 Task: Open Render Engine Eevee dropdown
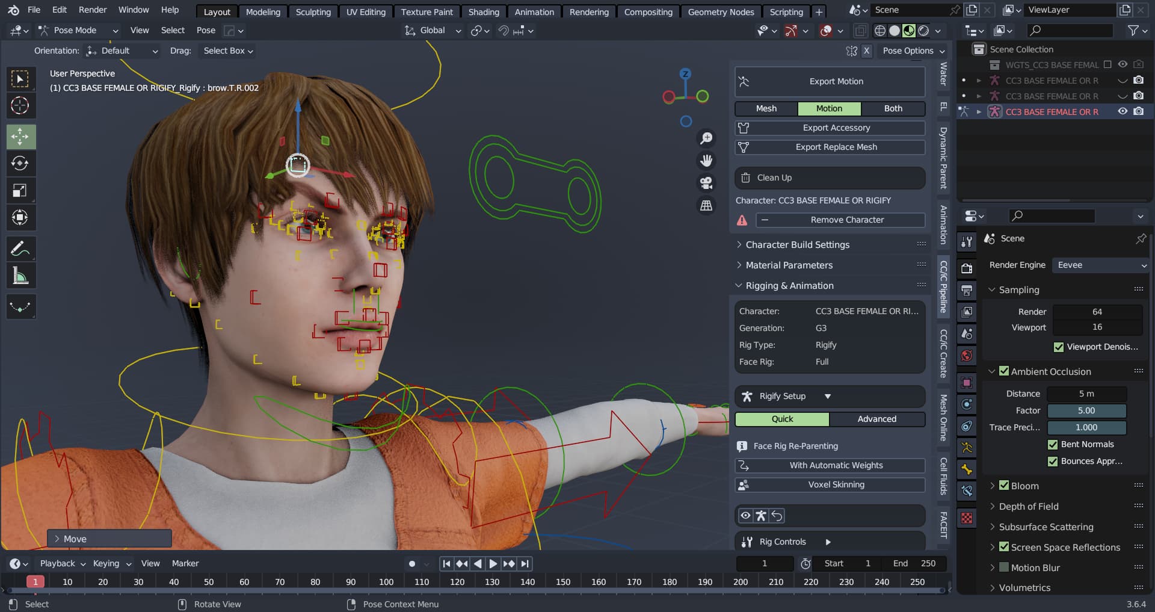[1100, 265]
